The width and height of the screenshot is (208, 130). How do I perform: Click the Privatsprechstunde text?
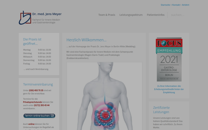click(33, 102)
